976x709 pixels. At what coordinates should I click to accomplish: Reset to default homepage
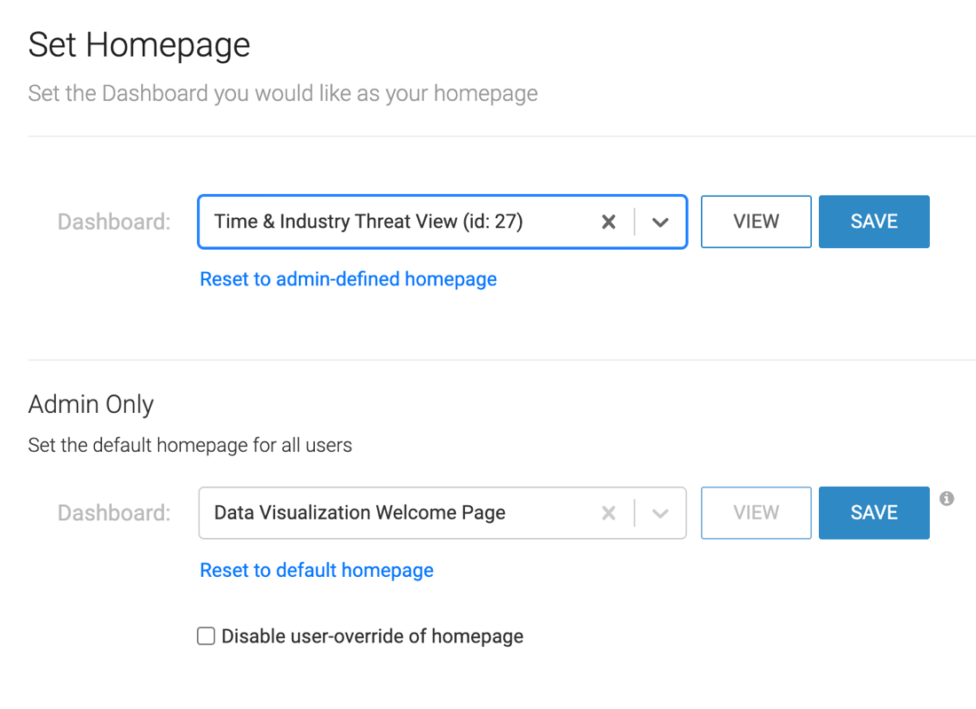click(317, 570)
